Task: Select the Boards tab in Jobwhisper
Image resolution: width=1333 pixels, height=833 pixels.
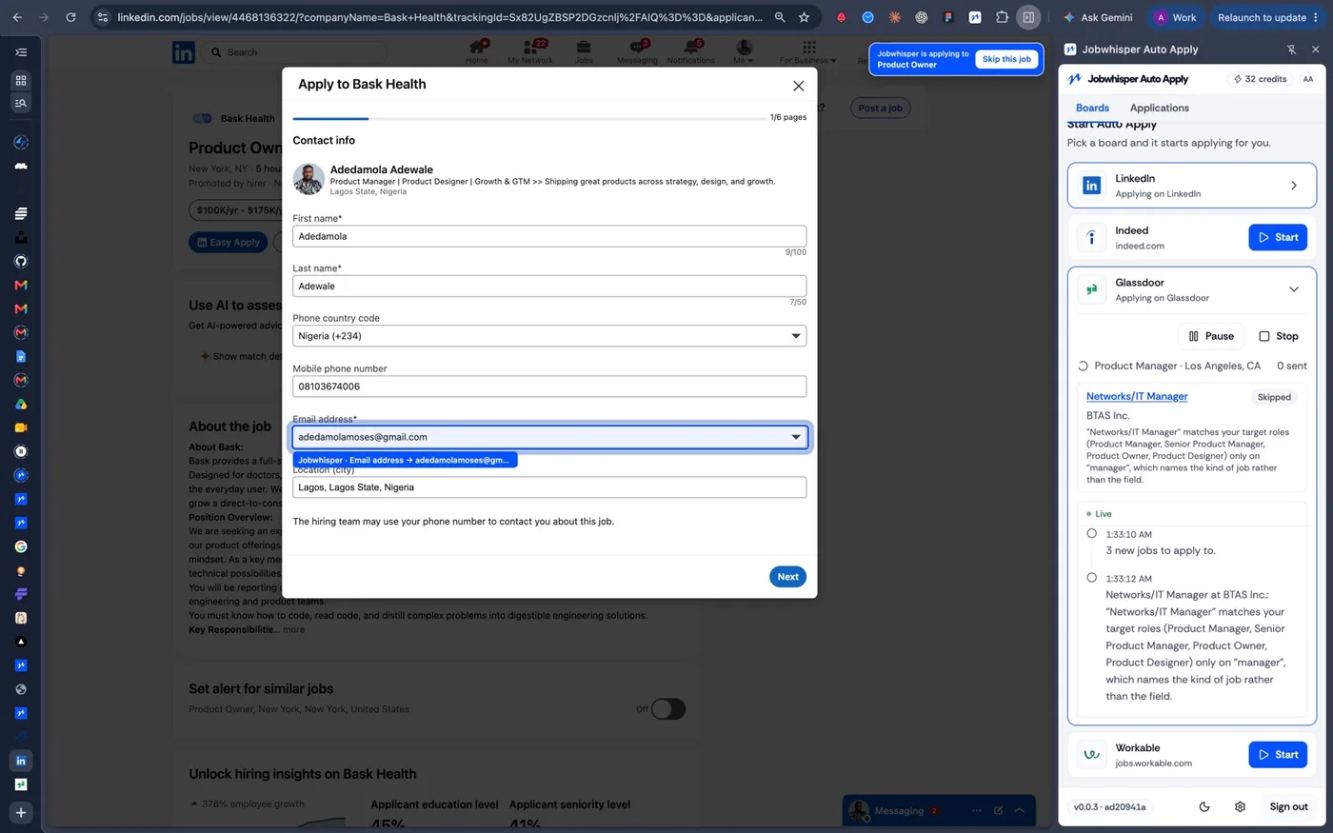Action: [x=1092, y=108]
